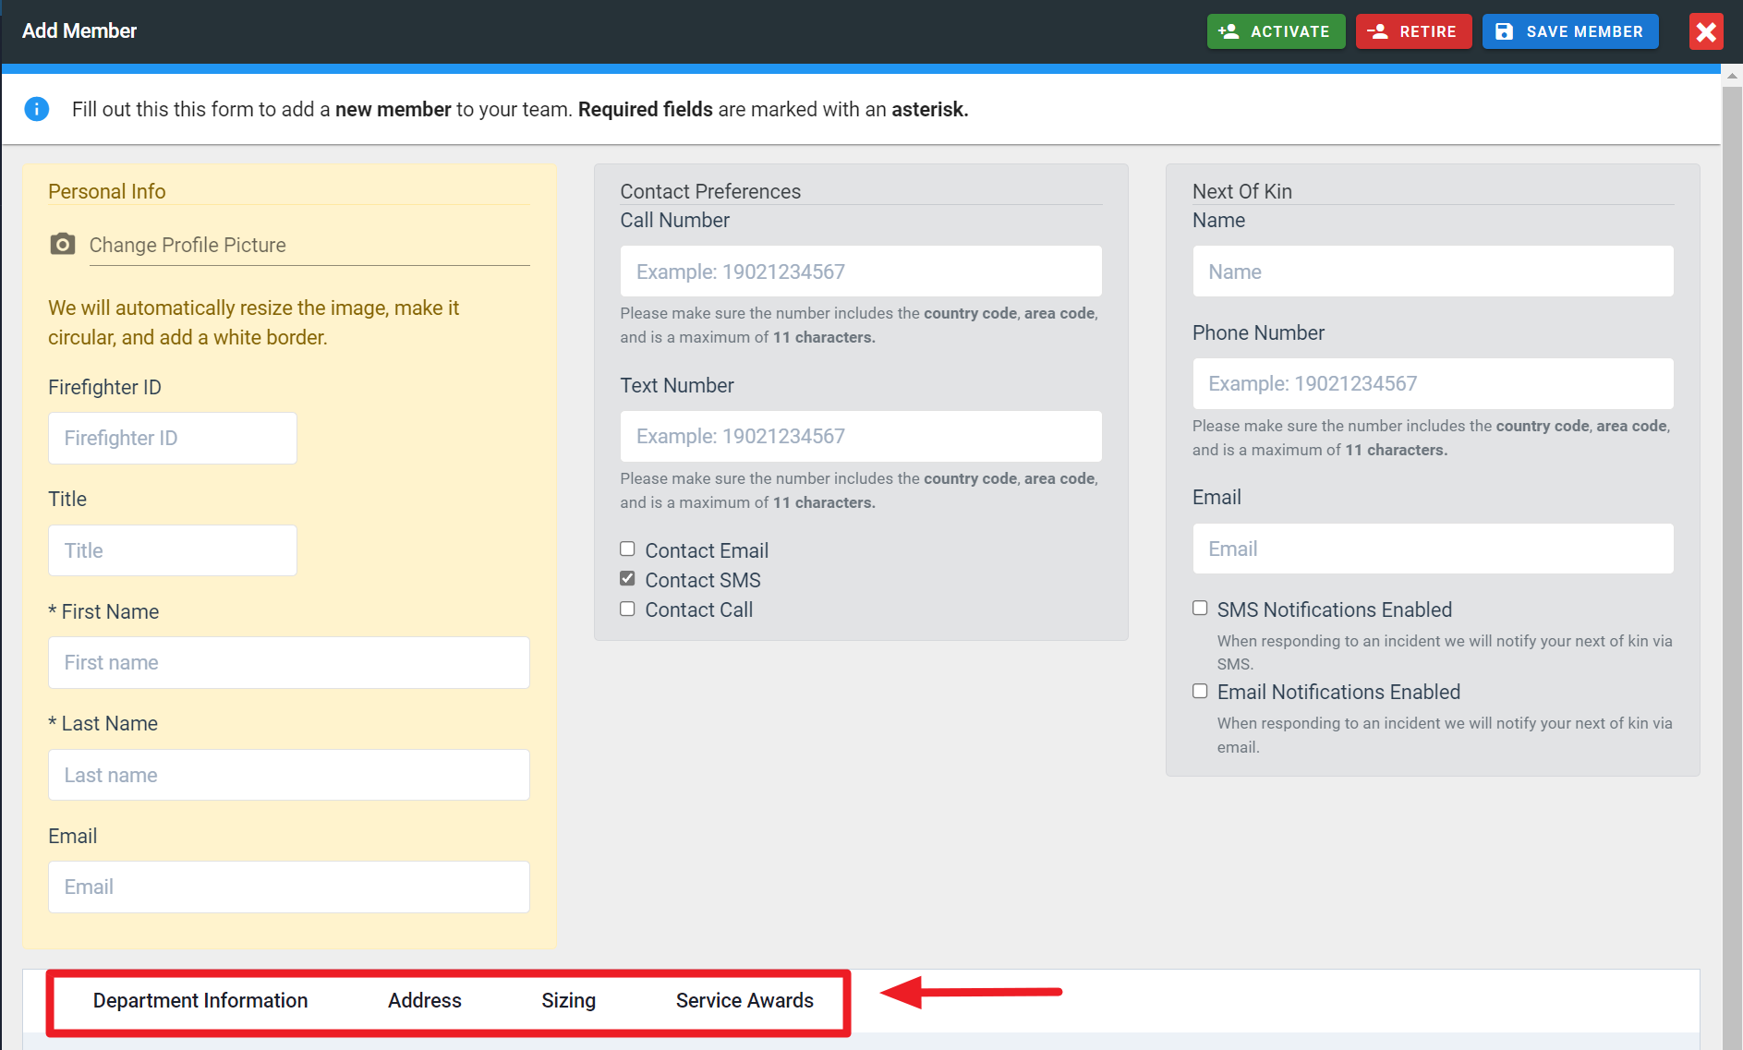This screenshot has height=1050, width=1743.
Task: Open the Department Information tab
Action: click(x=200, y=1001)
